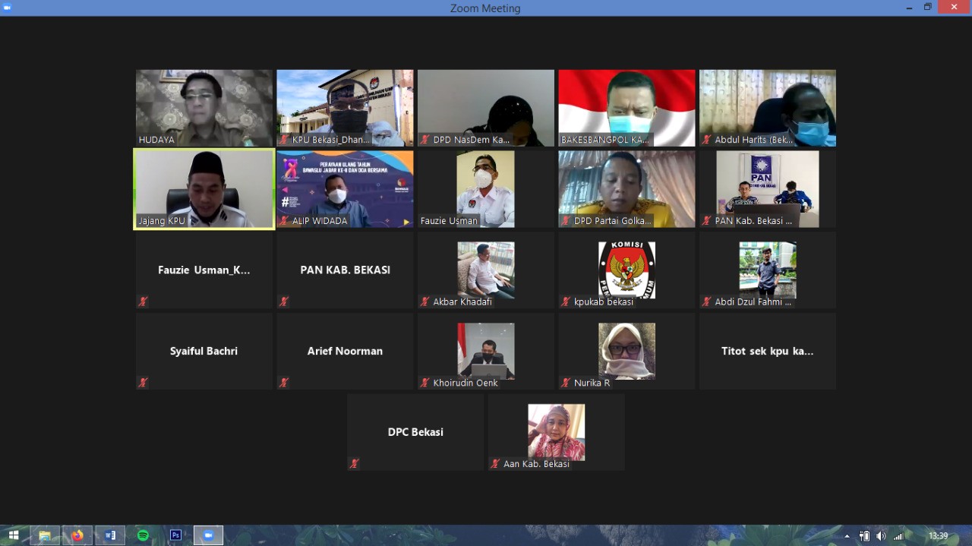Click the Zoom icon in taskbar
The image size is (972, 546).
point(208,535)
